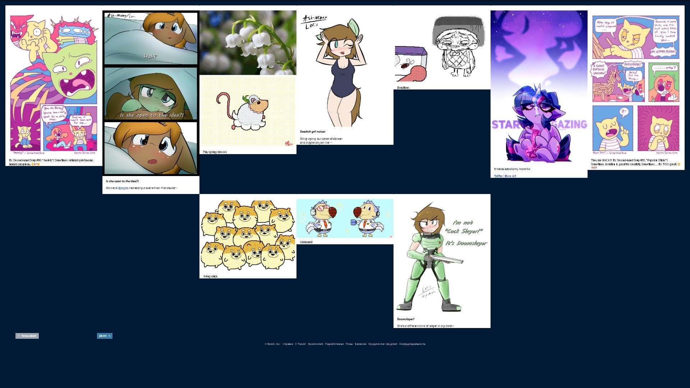Image resolution: width=690 pixels, height=388 pixels.
Task: Click the 'It makes astronomy more fun' caption
Action: (512, 169)
